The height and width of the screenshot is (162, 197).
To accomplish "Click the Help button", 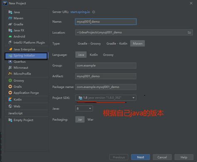I will point(184,157).
